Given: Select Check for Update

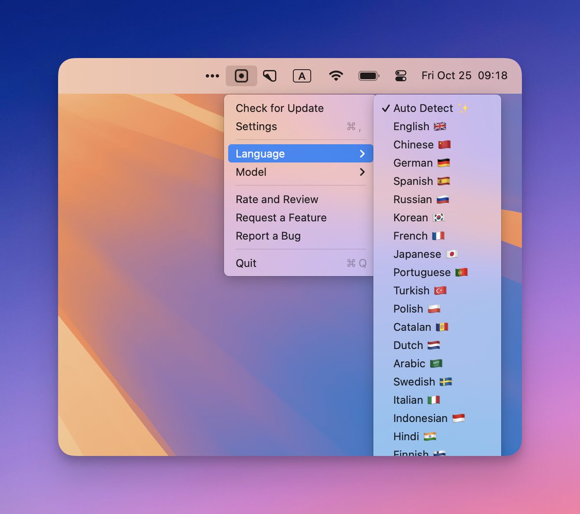Looking at the screenshot, I should click(279, 108).
